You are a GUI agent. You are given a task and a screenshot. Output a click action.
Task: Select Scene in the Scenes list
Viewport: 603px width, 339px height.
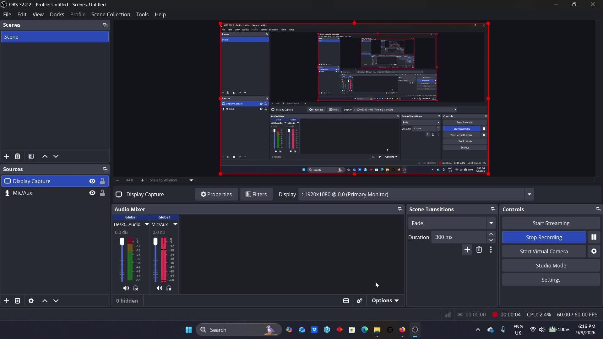point(55,37)
